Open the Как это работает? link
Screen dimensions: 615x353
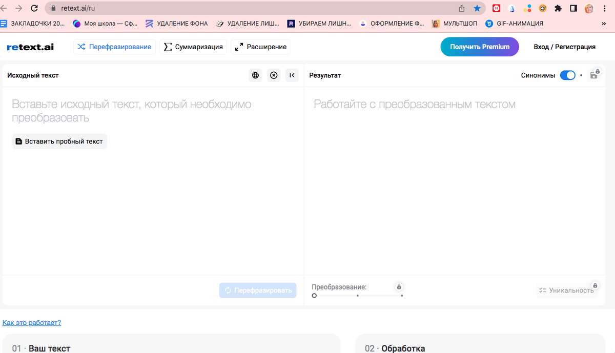(32, 323)
